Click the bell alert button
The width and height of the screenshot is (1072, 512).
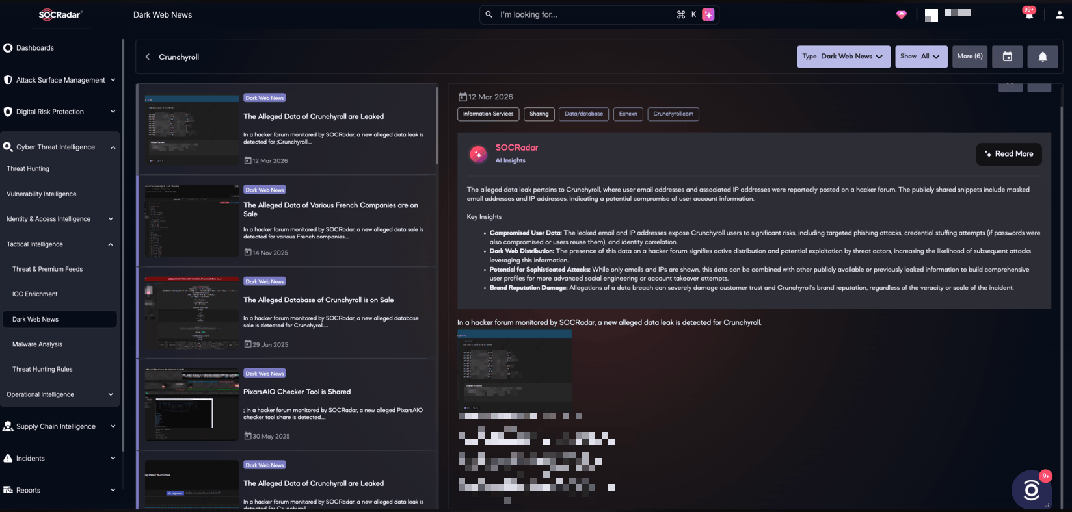(x=1042, y=57)
